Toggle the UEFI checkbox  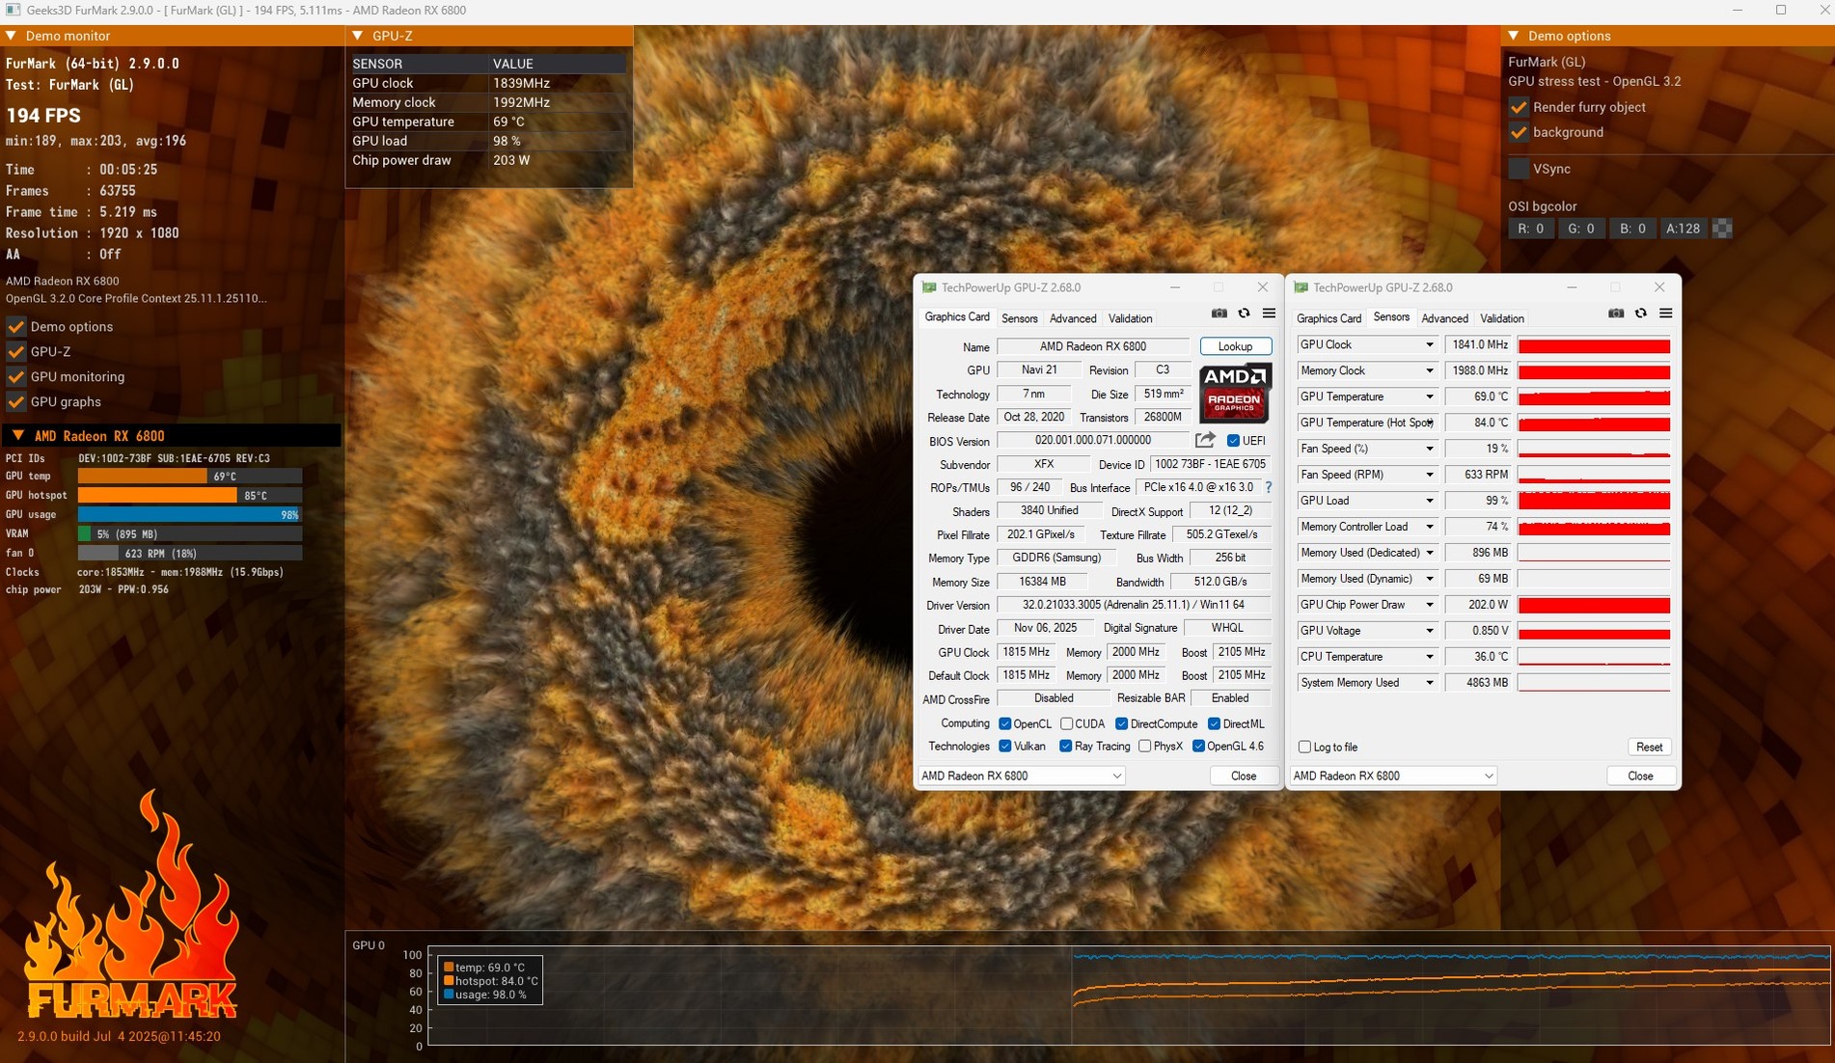pos(1233,441)
